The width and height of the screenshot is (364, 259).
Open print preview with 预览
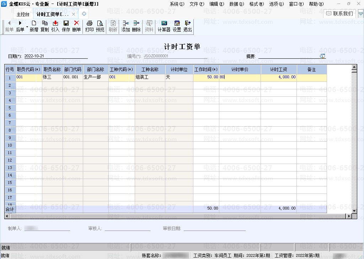[100, 26]
